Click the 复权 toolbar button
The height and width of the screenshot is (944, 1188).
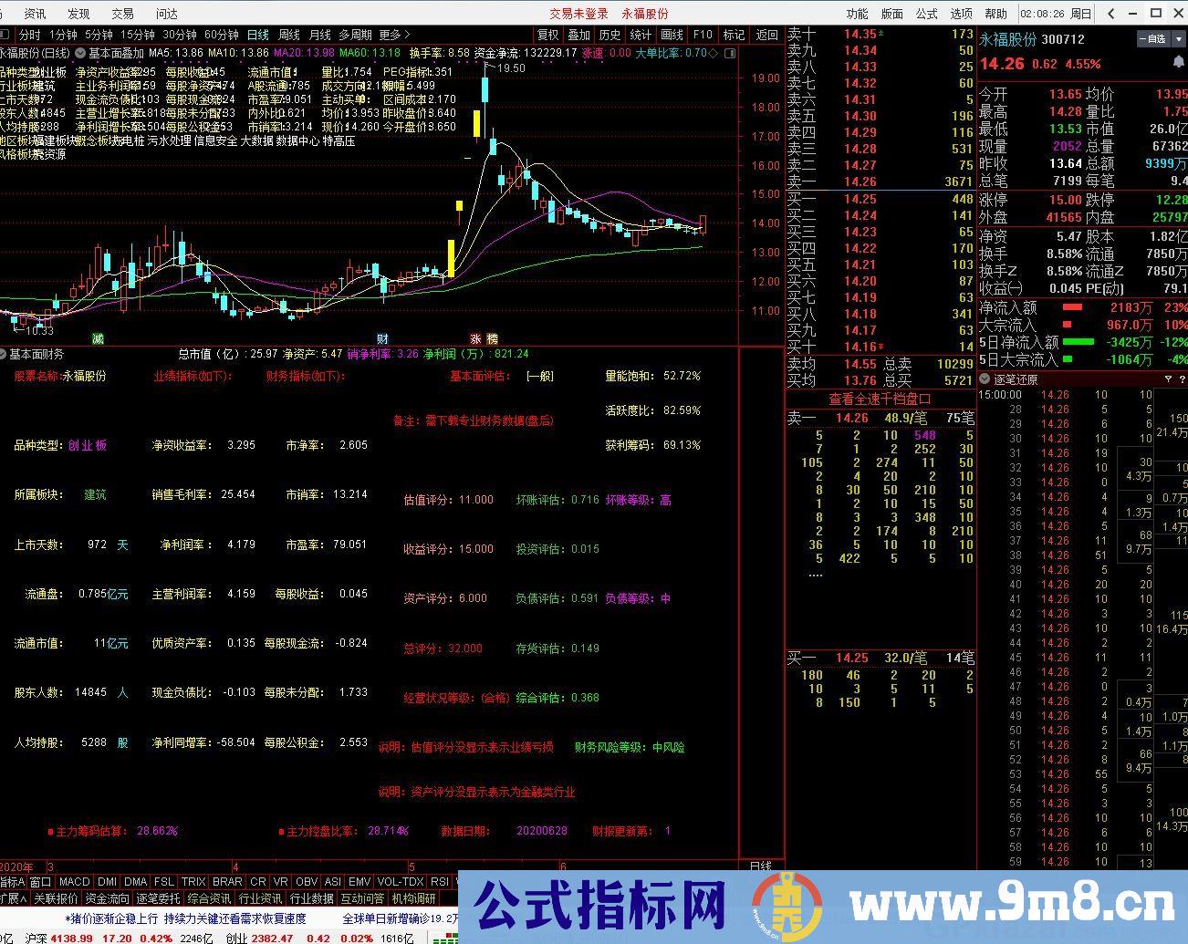[547, 35]
